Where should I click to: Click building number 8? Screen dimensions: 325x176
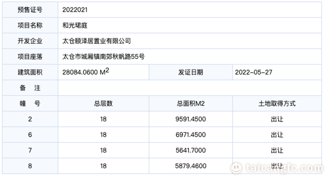point(30,166)
